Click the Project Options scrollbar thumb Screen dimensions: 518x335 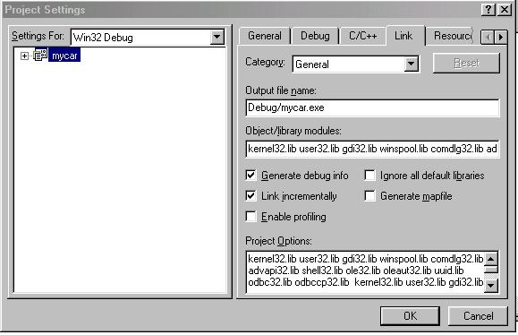(x=491, y=270)
